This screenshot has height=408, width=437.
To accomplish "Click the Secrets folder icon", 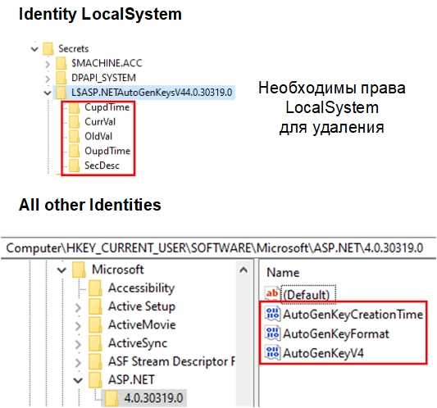I will [48, 48].
